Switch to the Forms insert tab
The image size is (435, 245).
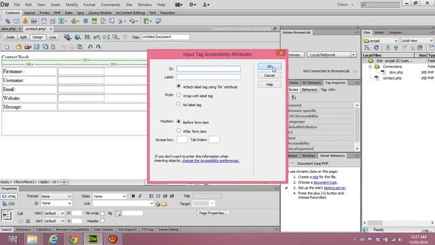click(x=44, y=13)
